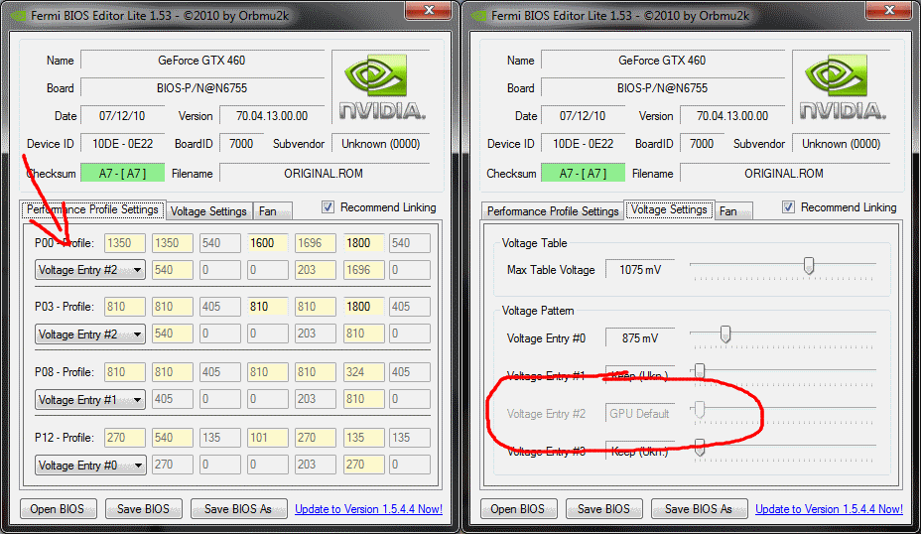Click Save BIOS button in left window

click(x=143, y=509)
